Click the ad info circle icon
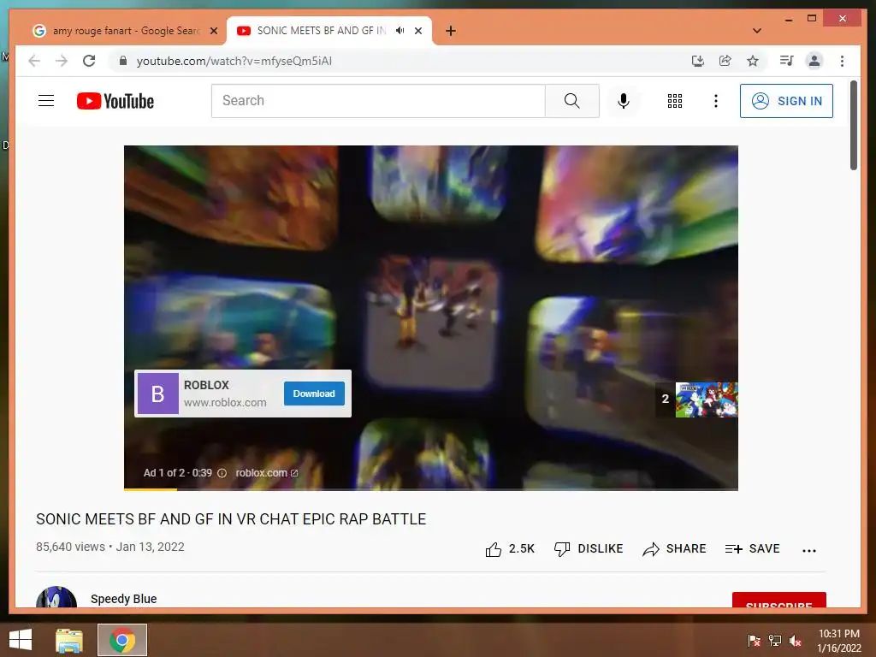The height and width of the screenshot is (657, 876). point(222,473)
